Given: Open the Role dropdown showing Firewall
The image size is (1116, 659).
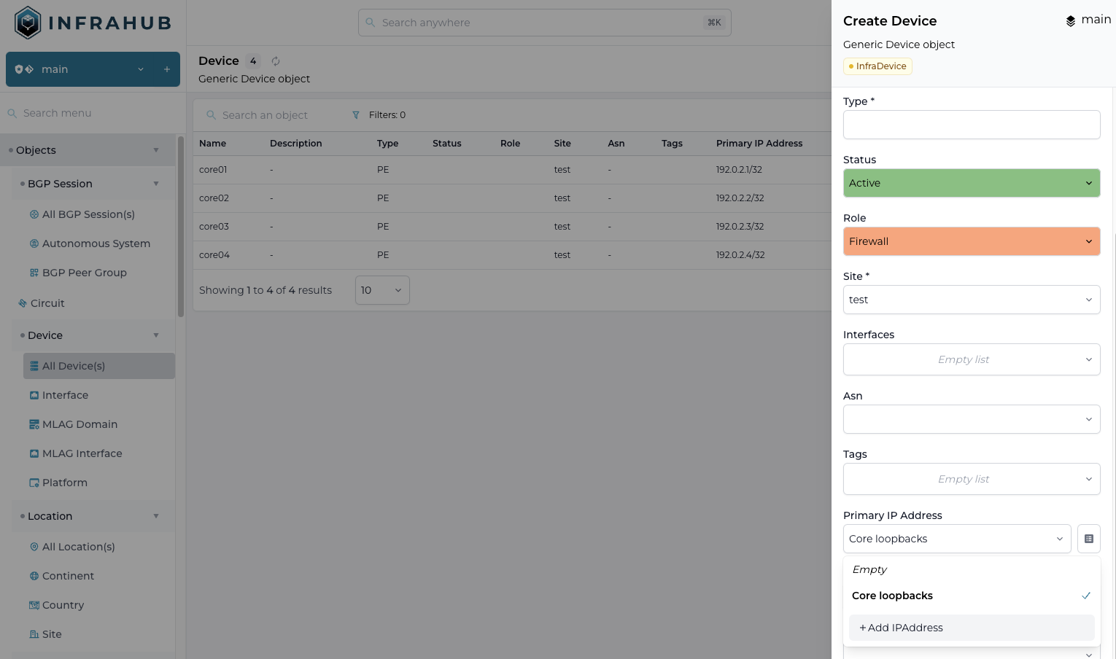Looking at the screenshot, I should [x=971, y=241].
